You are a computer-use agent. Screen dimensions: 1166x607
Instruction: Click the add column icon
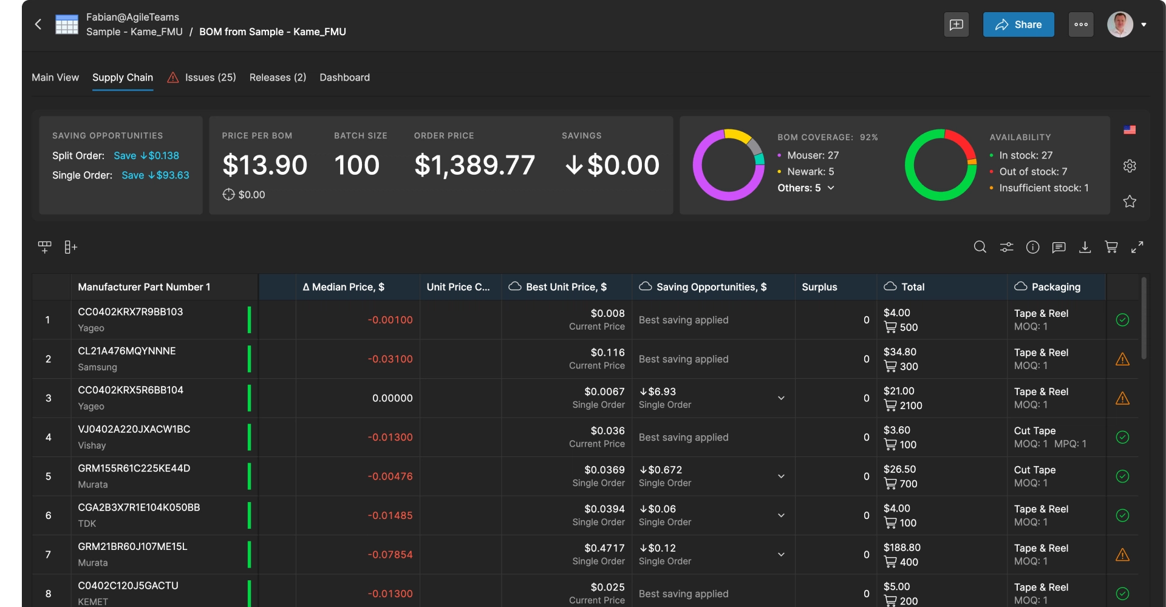[70, 247]
